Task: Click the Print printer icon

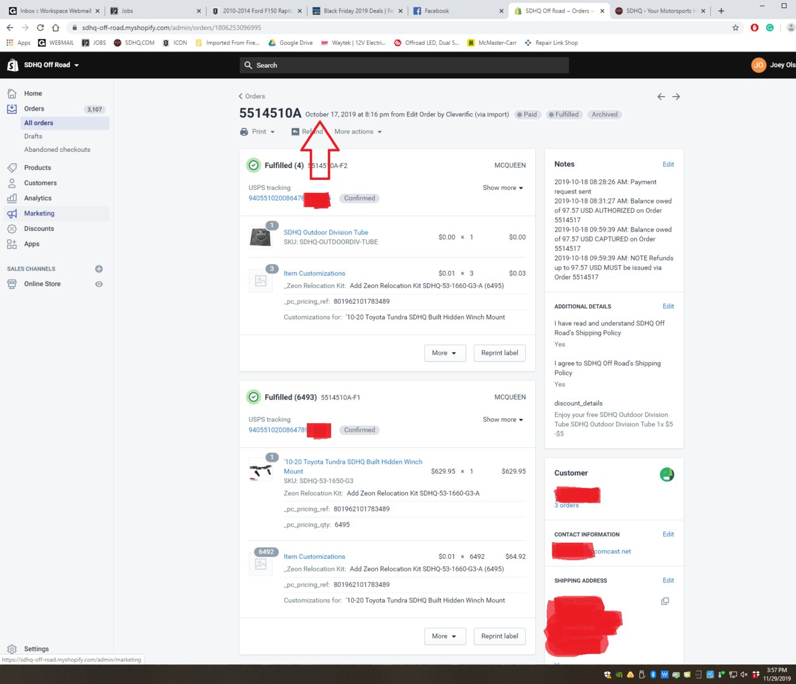Action: [244, 132]
